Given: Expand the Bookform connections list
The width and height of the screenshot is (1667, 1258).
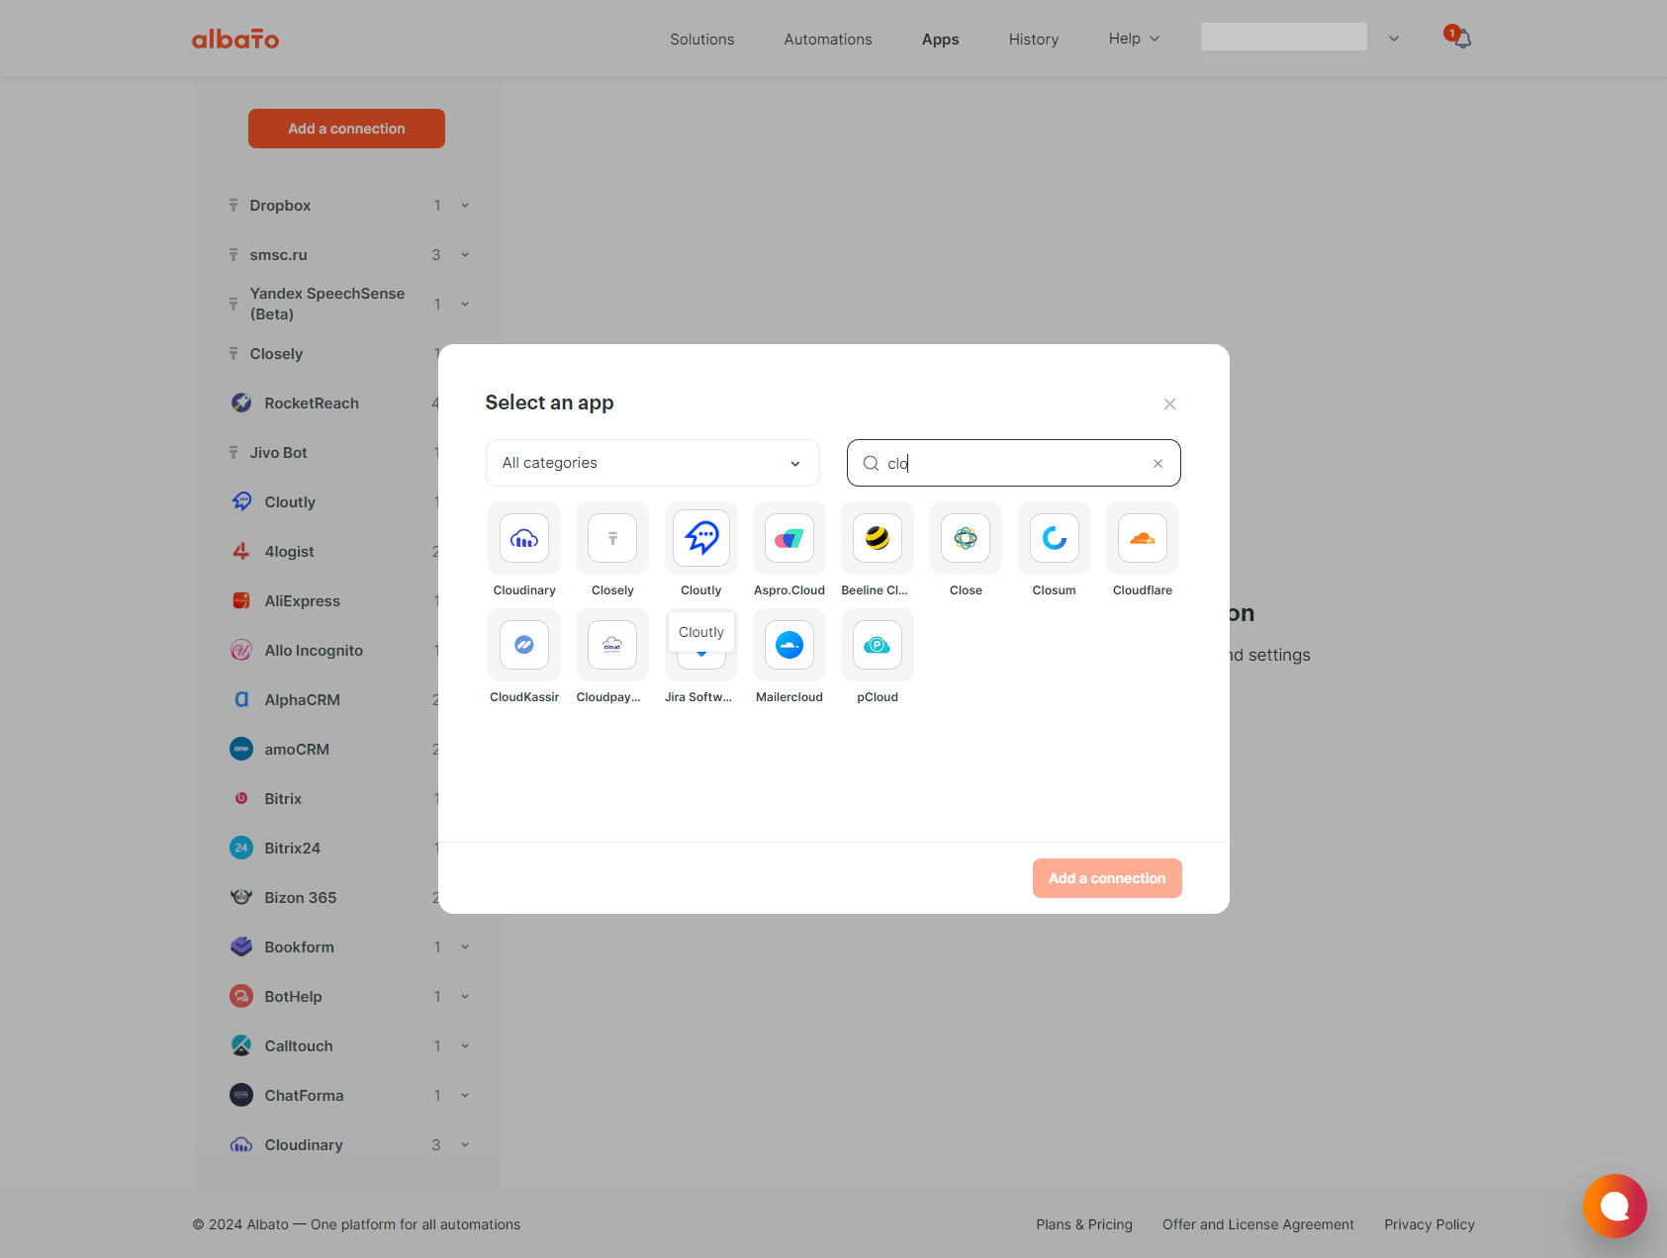Looking at the screenshot, I should (x=465, y=947).
